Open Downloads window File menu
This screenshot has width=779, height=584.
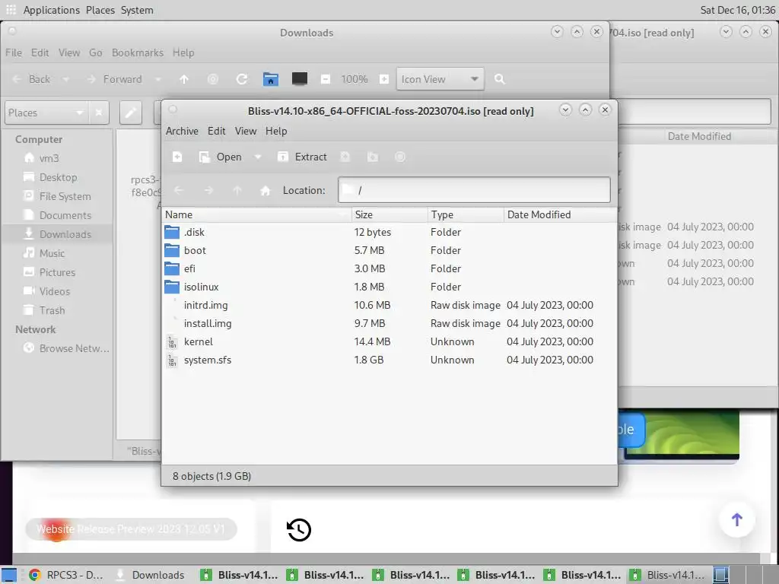[x=14, y=52]
